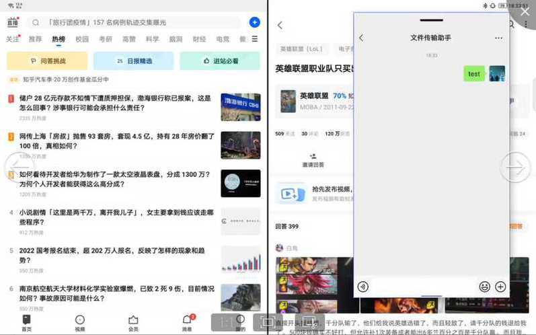Switch to the 关注 tab
536x335 pixels.
tap(13, 39)
